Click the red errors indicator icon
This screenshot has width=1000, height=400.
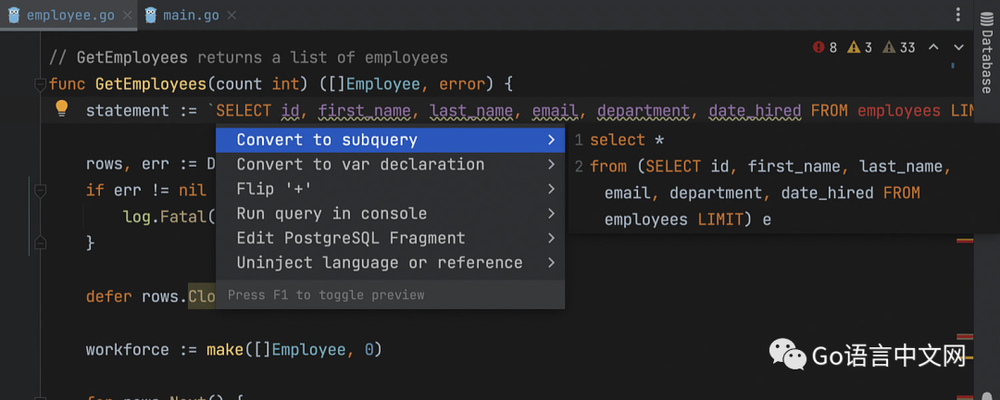pyautogui.click(x=819, y=47)
